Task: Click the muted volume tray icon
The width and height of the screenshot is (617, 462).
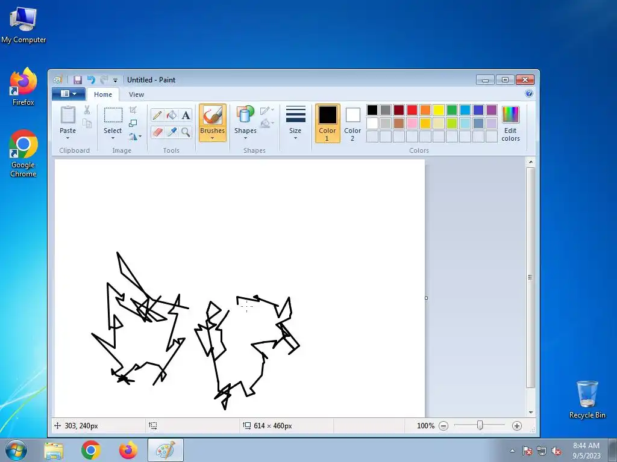Action: coord(556,451)
